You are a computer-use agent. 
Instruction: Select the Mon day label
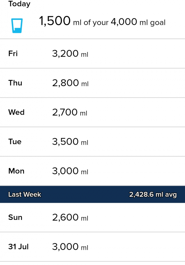(16, 171)
